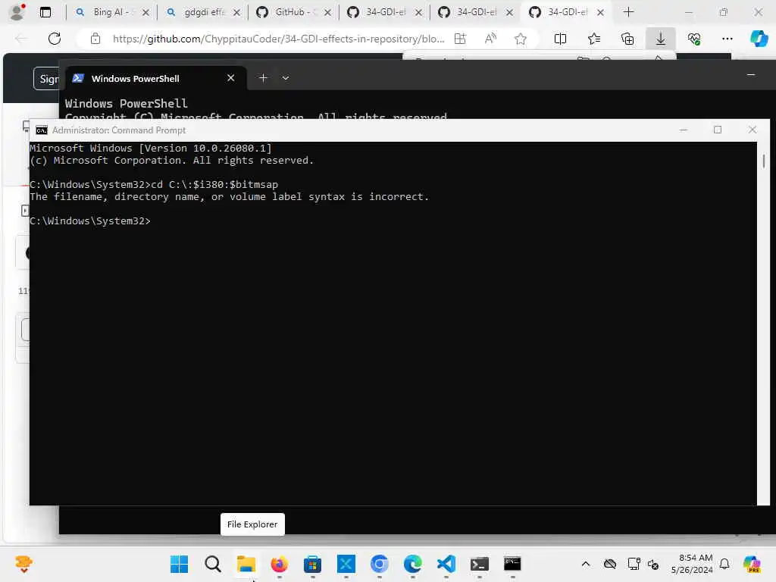Launch Firefox from the taskbar
Viewport: 776px width, 582px height.
[279, 564]
